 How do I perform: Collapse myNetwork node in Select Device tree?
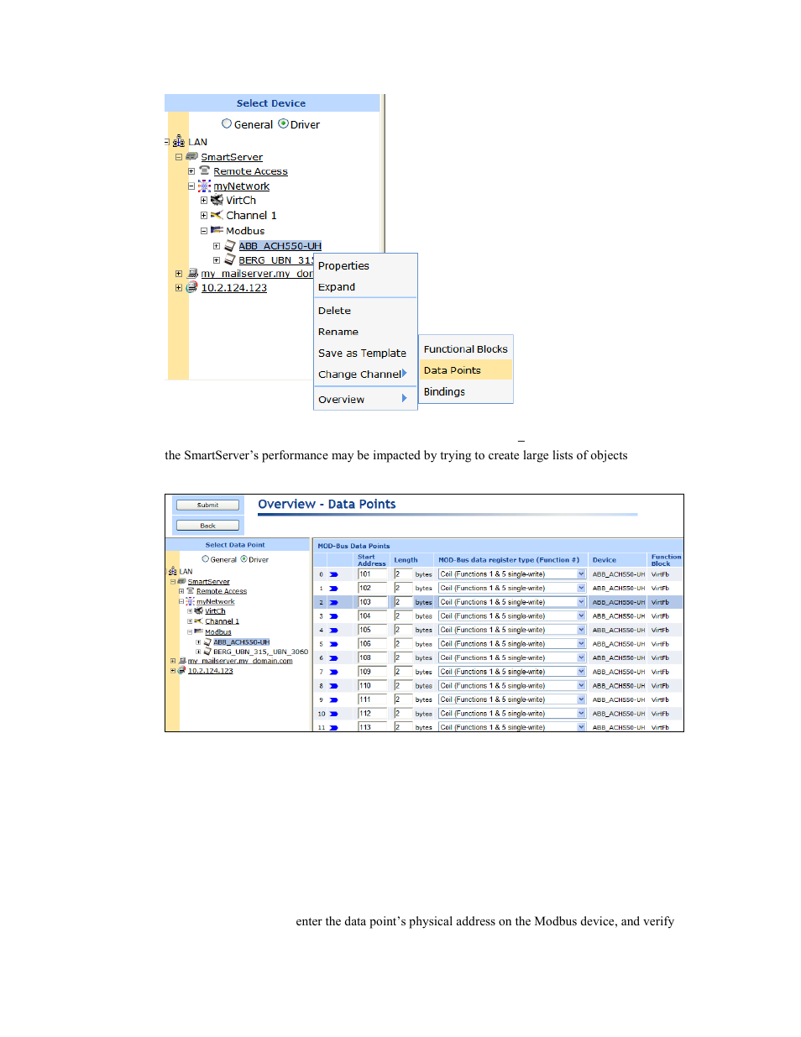pos(191,186)
